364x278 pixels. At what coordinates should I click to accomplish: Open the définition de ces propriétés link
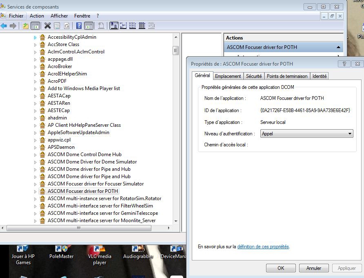[x=263, y=247]
